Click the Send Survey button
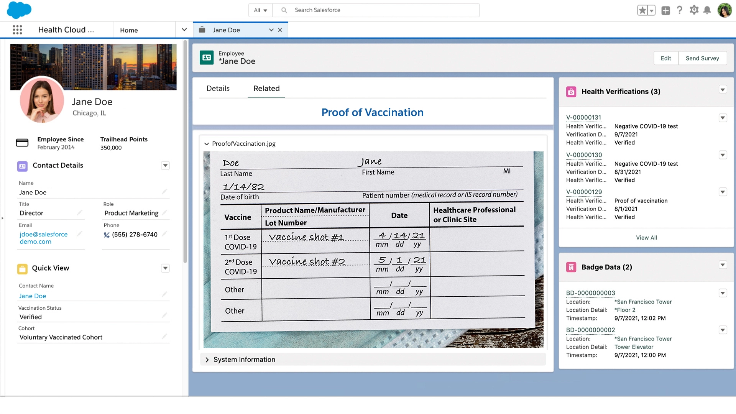The image size is (736, 414). pyautogui.click(x=702, y=58)
